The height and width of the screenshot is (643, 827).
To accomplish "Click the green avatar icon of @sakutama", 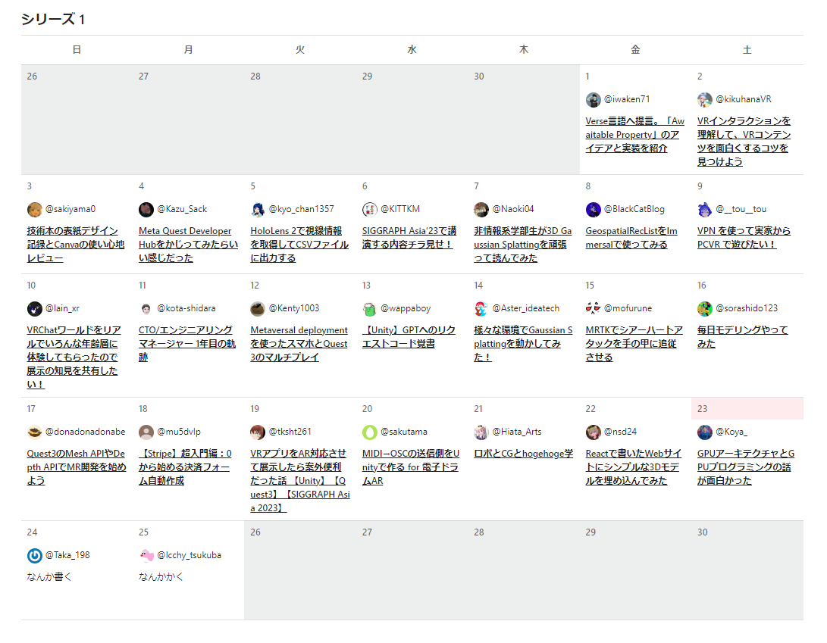I will pyautogui.click(x=370, y=432).
